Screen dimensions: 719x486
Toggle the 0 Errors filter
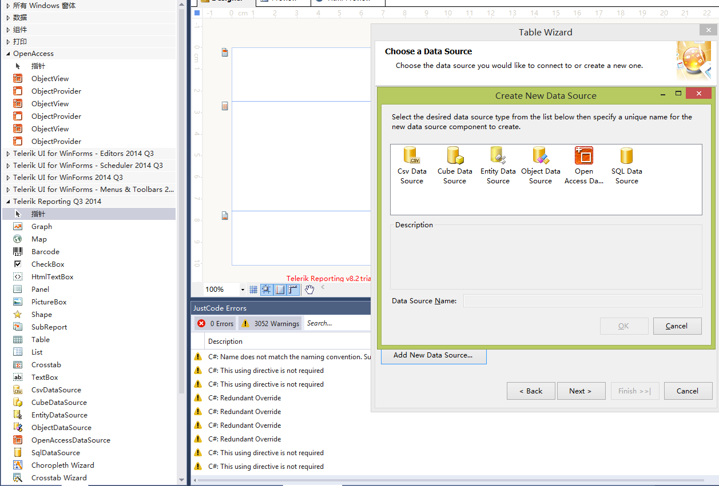[215, 323]
